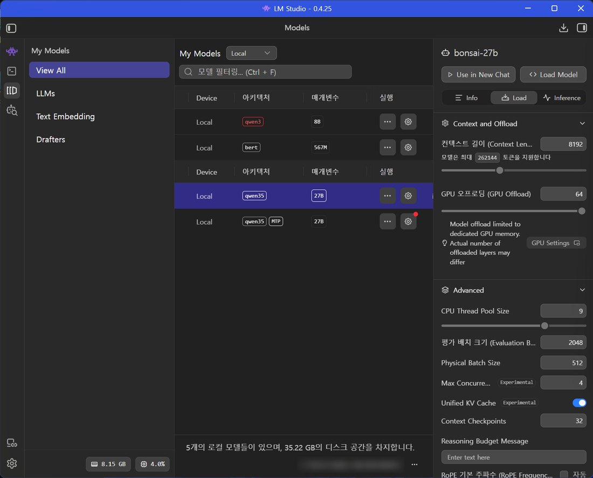
Task: Click the 262144 max tokens badge
Action: click(487, 157)
